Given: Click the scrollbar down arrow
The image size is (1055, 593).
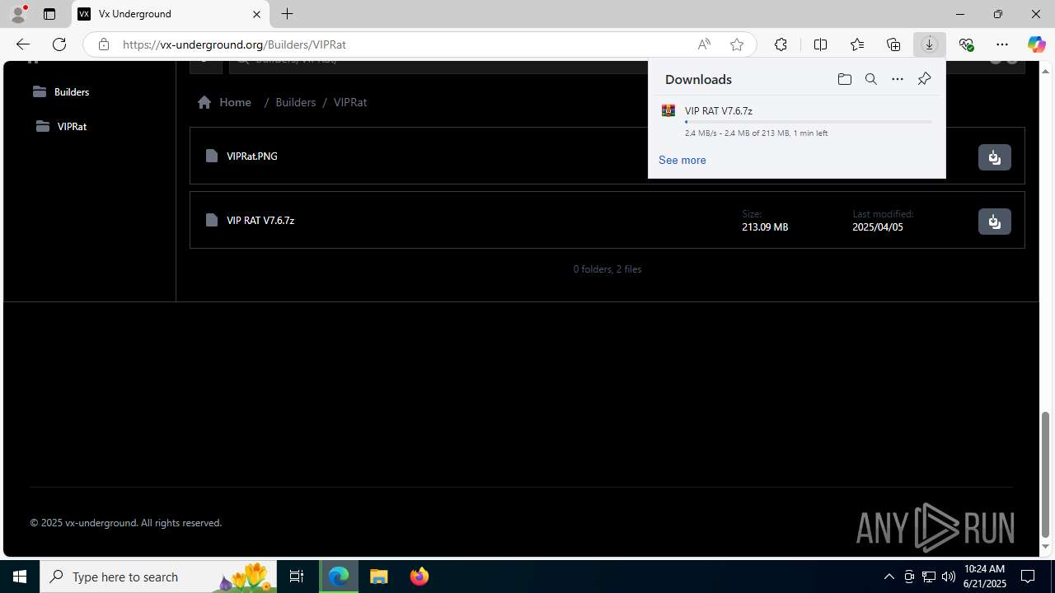Looking at the screenshot, I should (x=1046, y=547).
